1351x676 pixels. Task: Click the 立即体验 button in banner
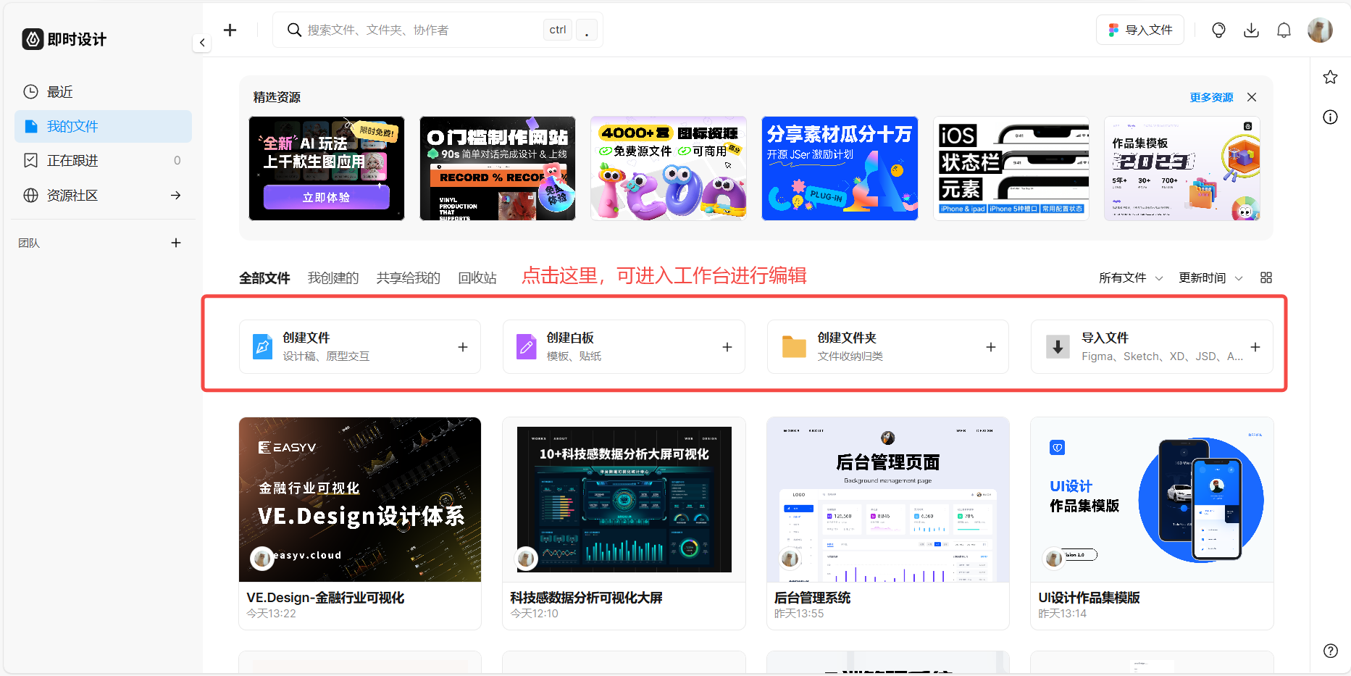click(x=327, y=197)
